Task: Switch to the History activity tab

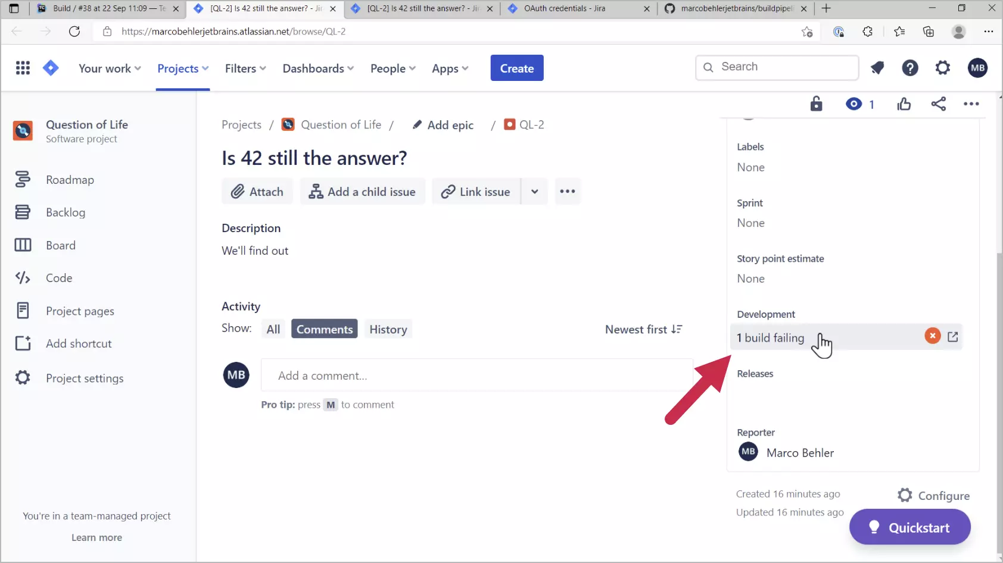Action: point(388,330)
